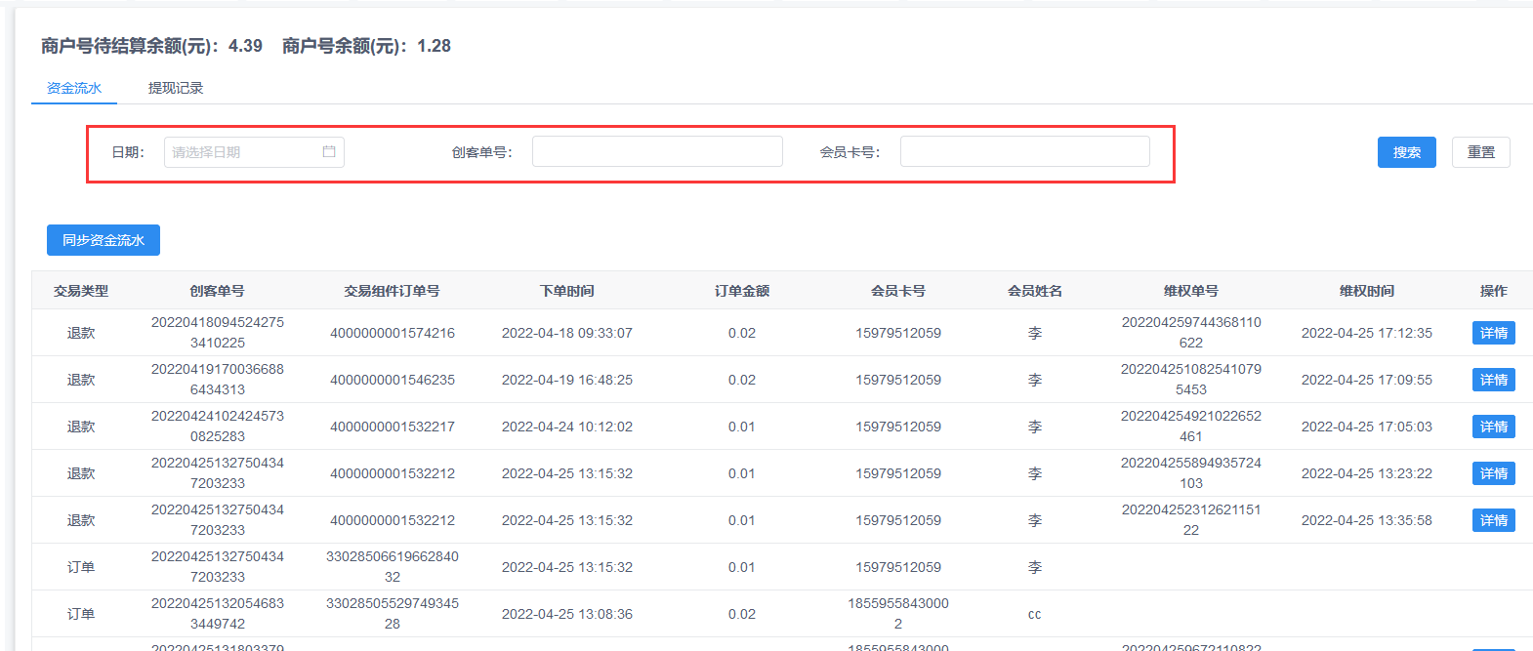The height and width of the screenshot is (651, 1533).
Task: Click amount 0.02 in 09:33:07 row
Action: 742,333
